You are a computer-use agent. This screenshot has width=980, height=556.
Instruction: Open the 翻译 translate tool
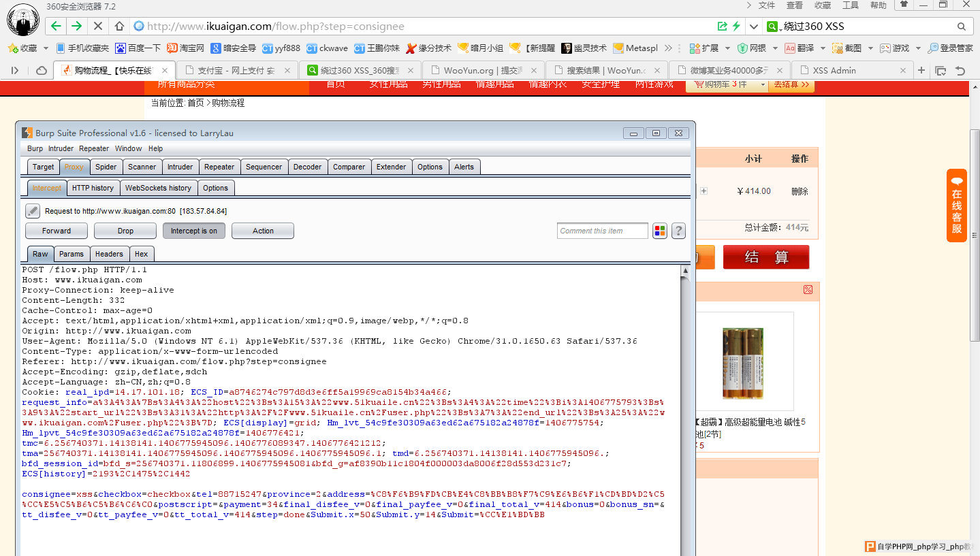coord(799,48)
